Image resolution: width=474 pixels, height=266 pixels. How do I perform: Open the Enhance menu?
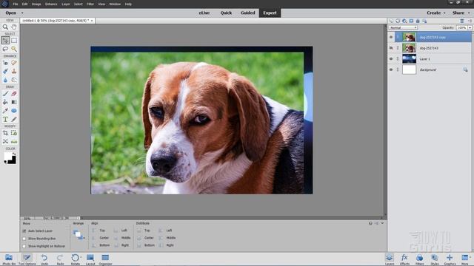[51, 4]
